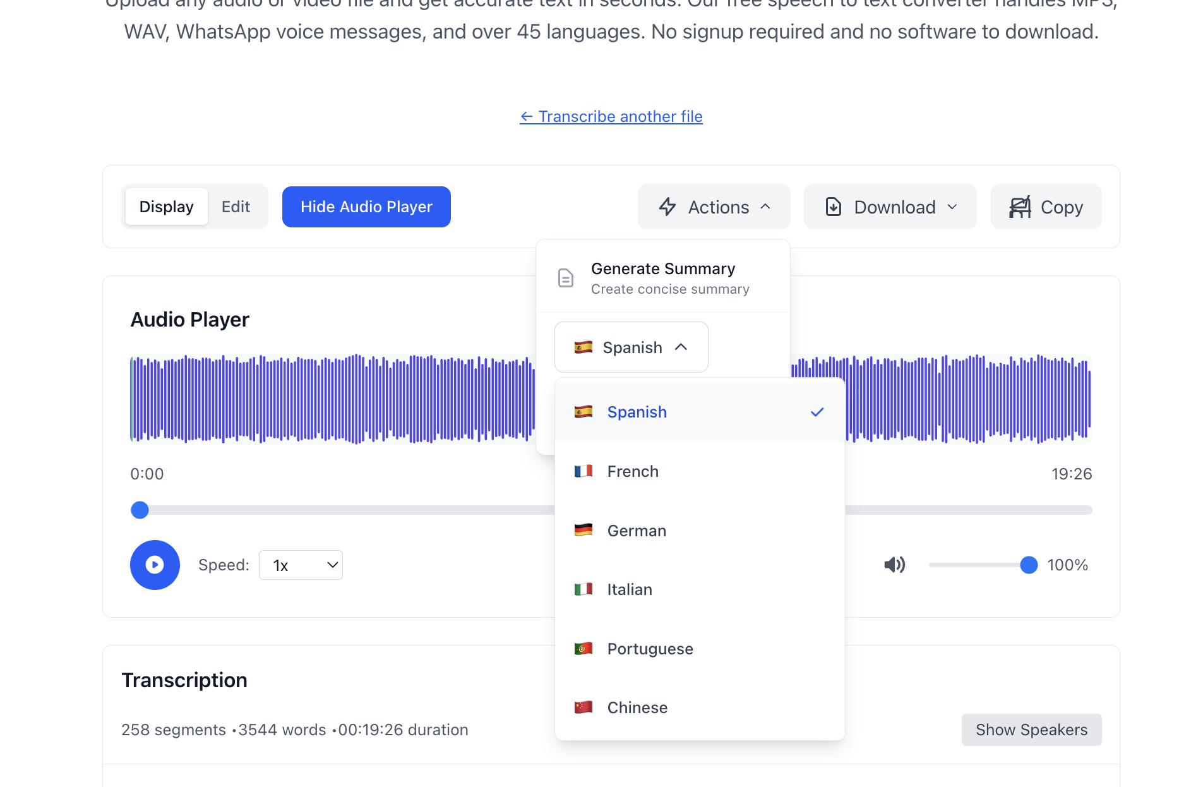Viewport: 1191px width, 787px height.
Task: Select the Spanish flag icon in the dropdown
Action: pyautogui.click(x=584, y=411)
